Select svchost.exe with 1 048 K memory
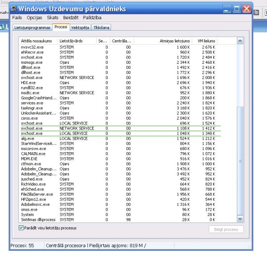Image resolution: width=267 pixels, height=266 pixels. click(118, 133)
